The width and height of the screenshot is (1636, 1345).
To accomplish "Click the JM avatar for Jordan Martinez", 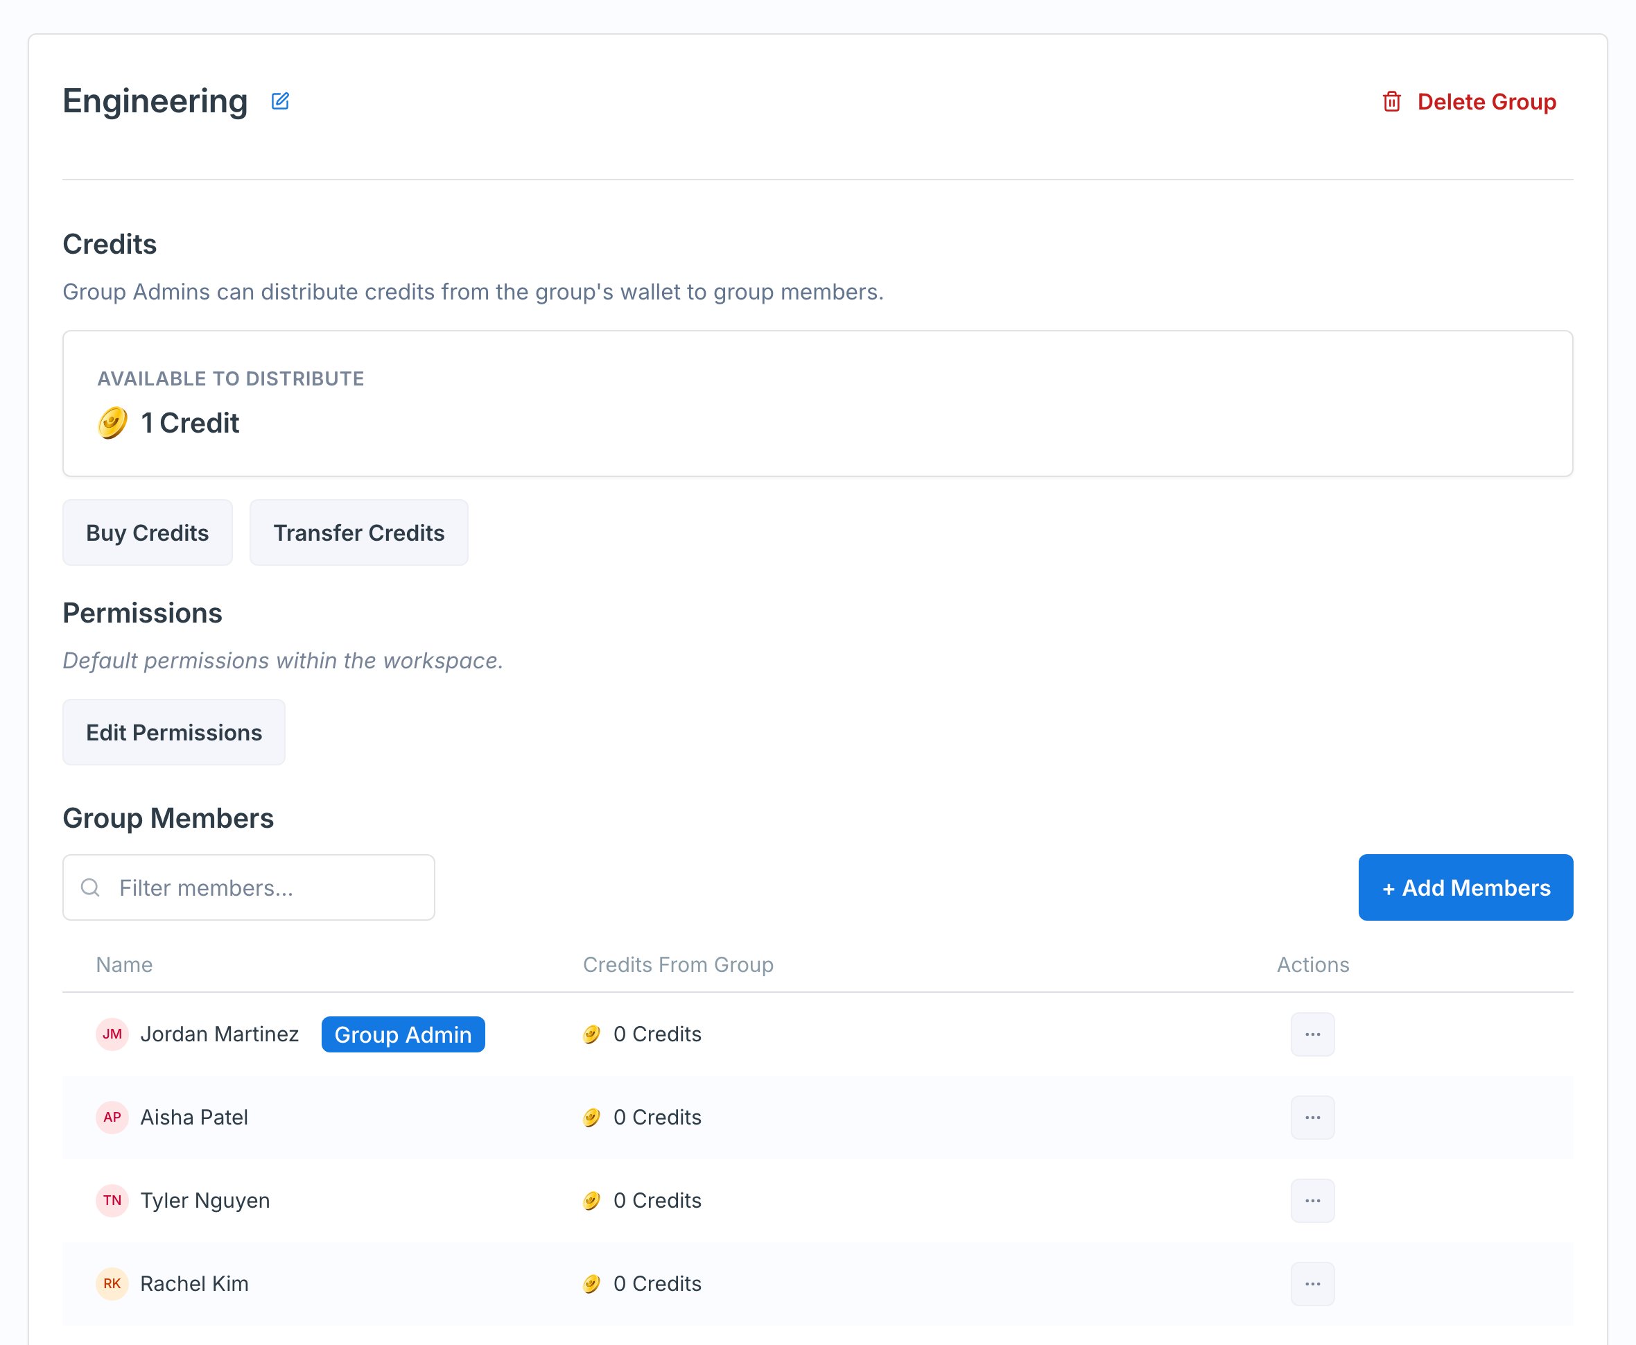I will click(112, 1034).
